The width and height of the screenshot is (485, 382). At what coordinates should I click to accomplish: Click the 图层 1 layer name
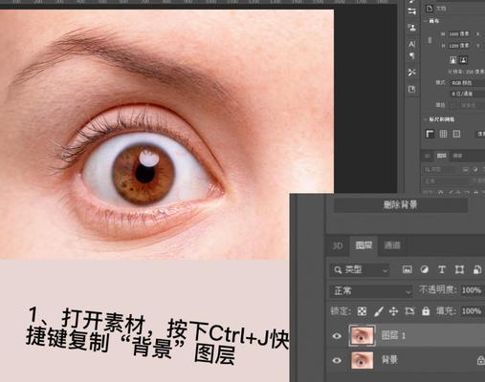point(393,335)
